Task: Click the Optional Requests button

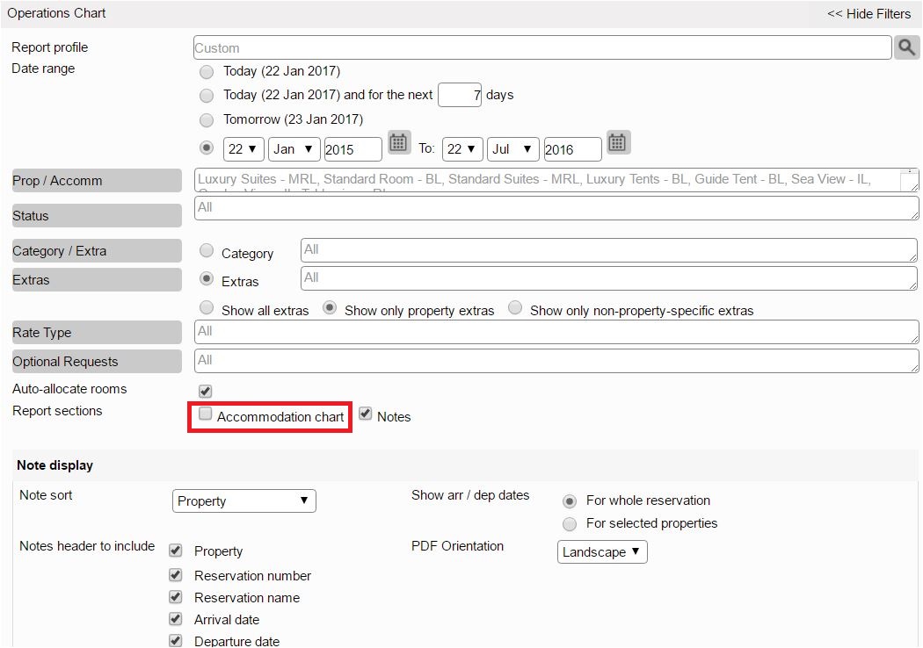Action: (x=97, y=362)
